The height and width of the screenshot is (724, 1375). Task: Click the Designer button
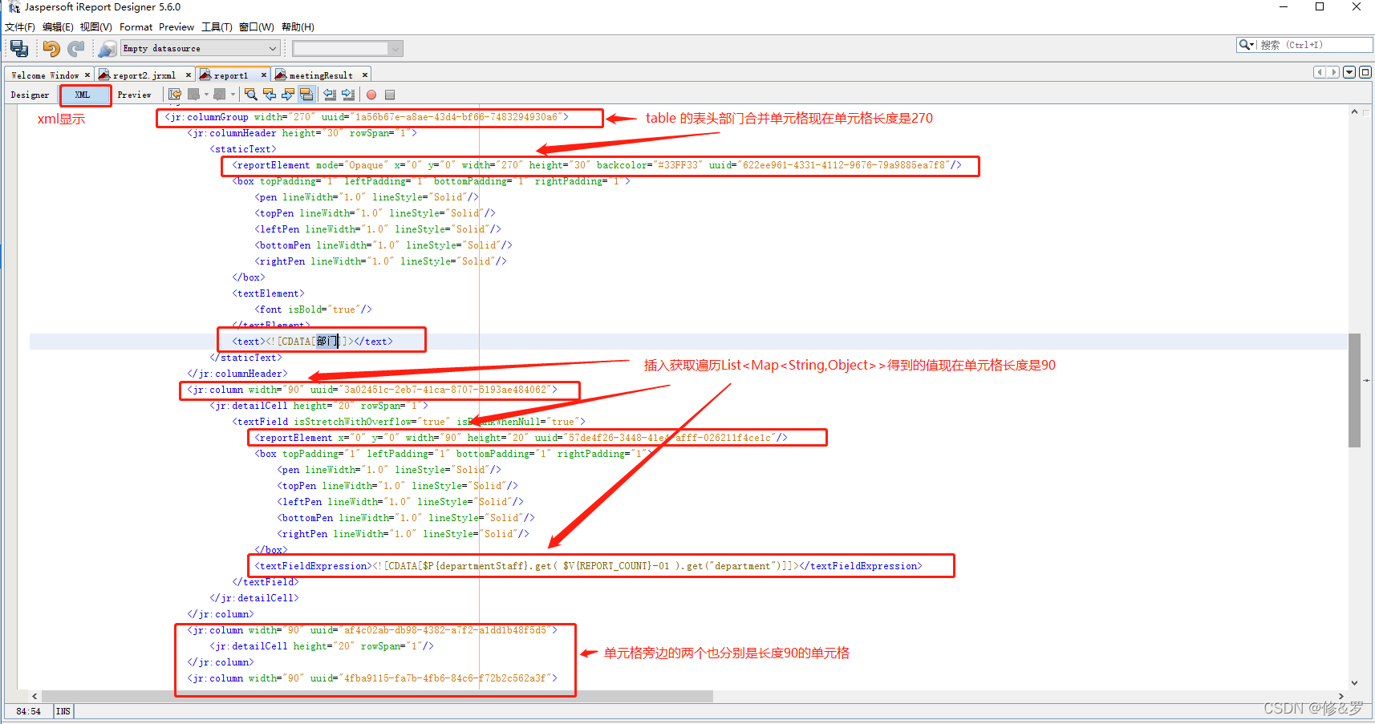click(x=29, y=94)
